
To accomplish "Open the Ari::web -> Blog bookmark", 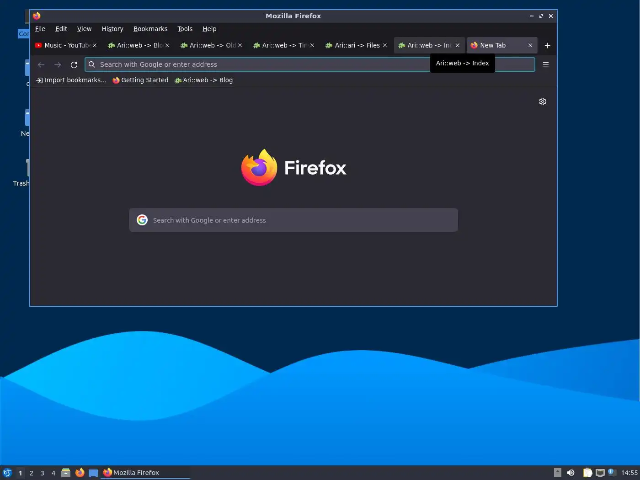I will pos(203,80).
